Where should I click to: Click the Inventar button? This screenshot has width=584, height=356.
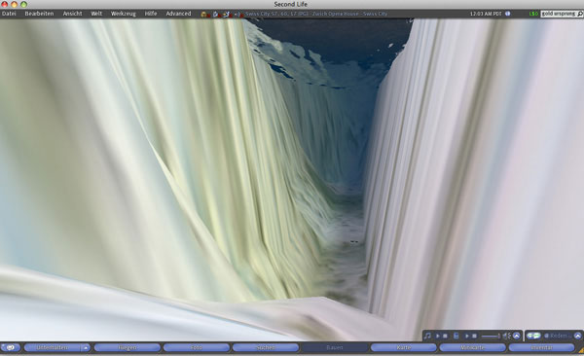pyautogui.click(x=541, y=347)
